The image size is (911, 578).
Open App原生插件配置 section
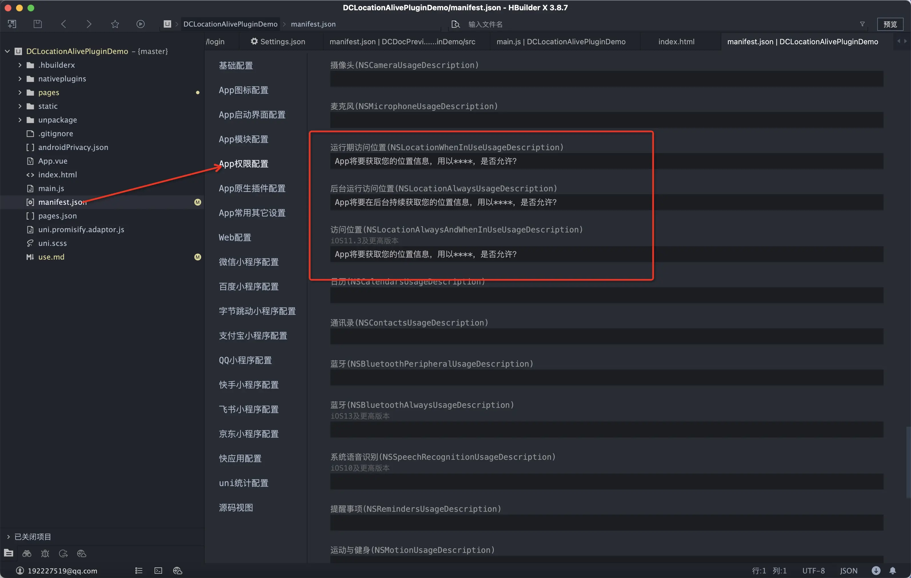point(252,188)
